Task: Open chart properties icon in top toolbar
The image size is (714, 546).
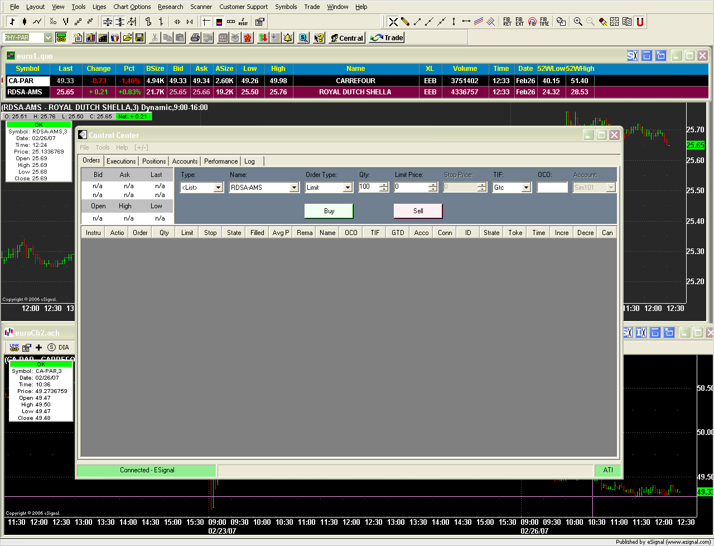Action: pos(259,22)
